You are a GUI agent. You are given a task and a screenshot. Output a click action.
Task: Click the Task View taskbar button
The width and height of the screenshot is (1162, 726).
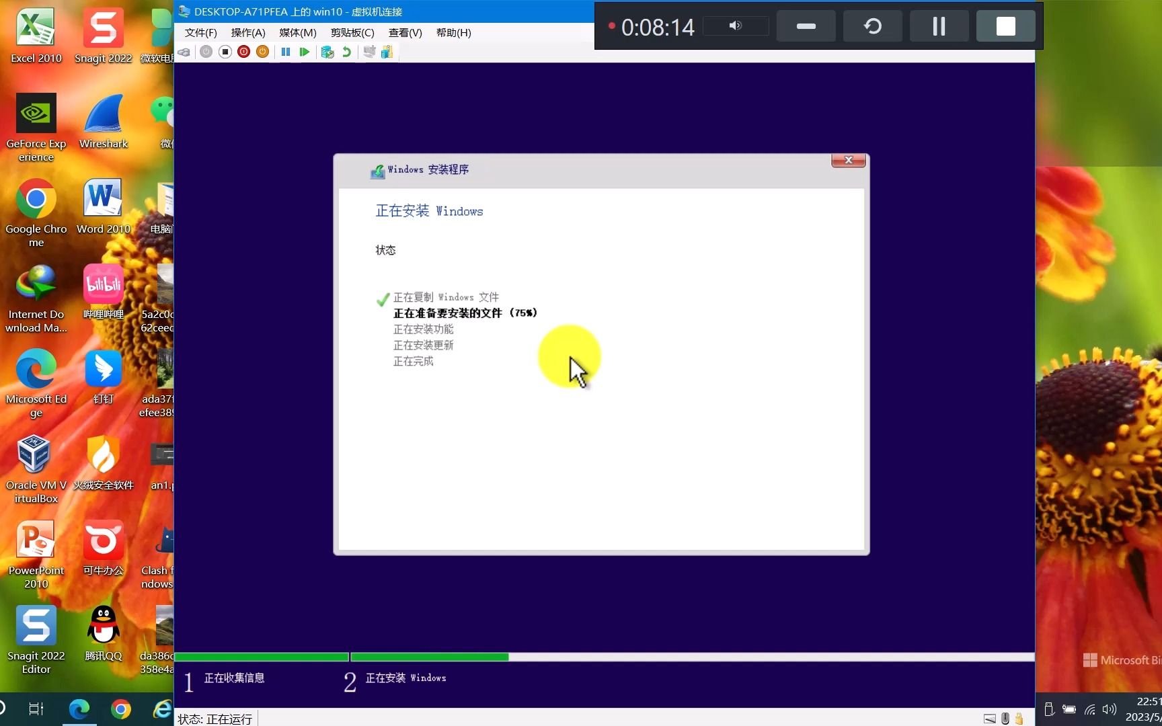[36, 709]
